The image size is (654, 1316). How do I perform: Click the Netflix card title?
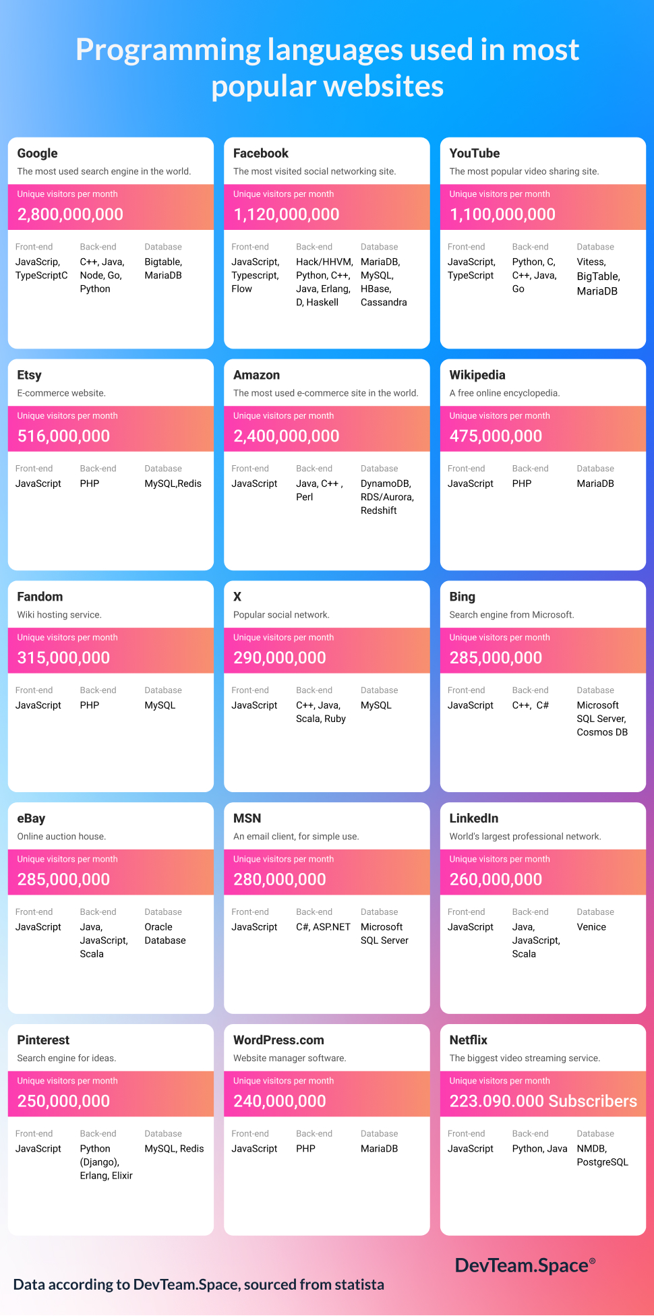coord(468,1040)
